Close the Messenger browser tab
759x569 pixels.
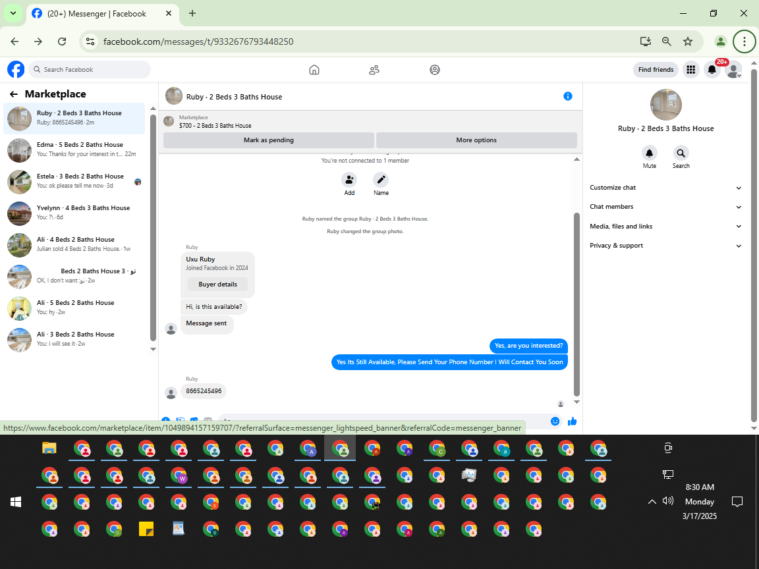pos(169,14)
